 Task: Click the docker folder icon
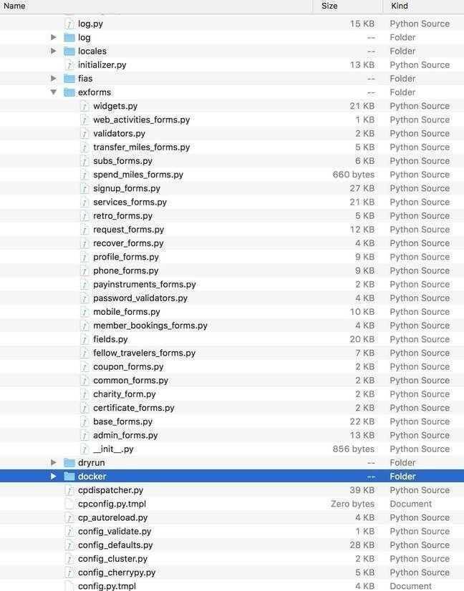pyautogui.click(x=69, y=477)
